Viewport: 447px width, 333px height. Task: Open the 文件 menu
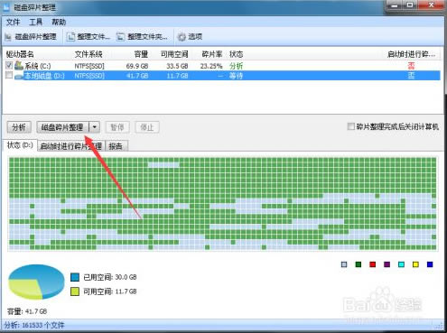(13, 22)
